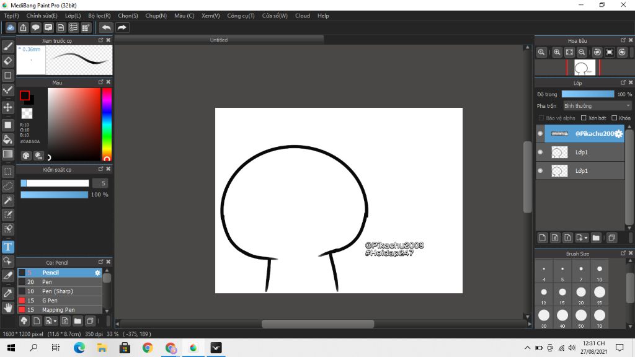Open the Pha trộn blend mode dropdown
This screenshot has width=635, height=357.
point(597,106)
